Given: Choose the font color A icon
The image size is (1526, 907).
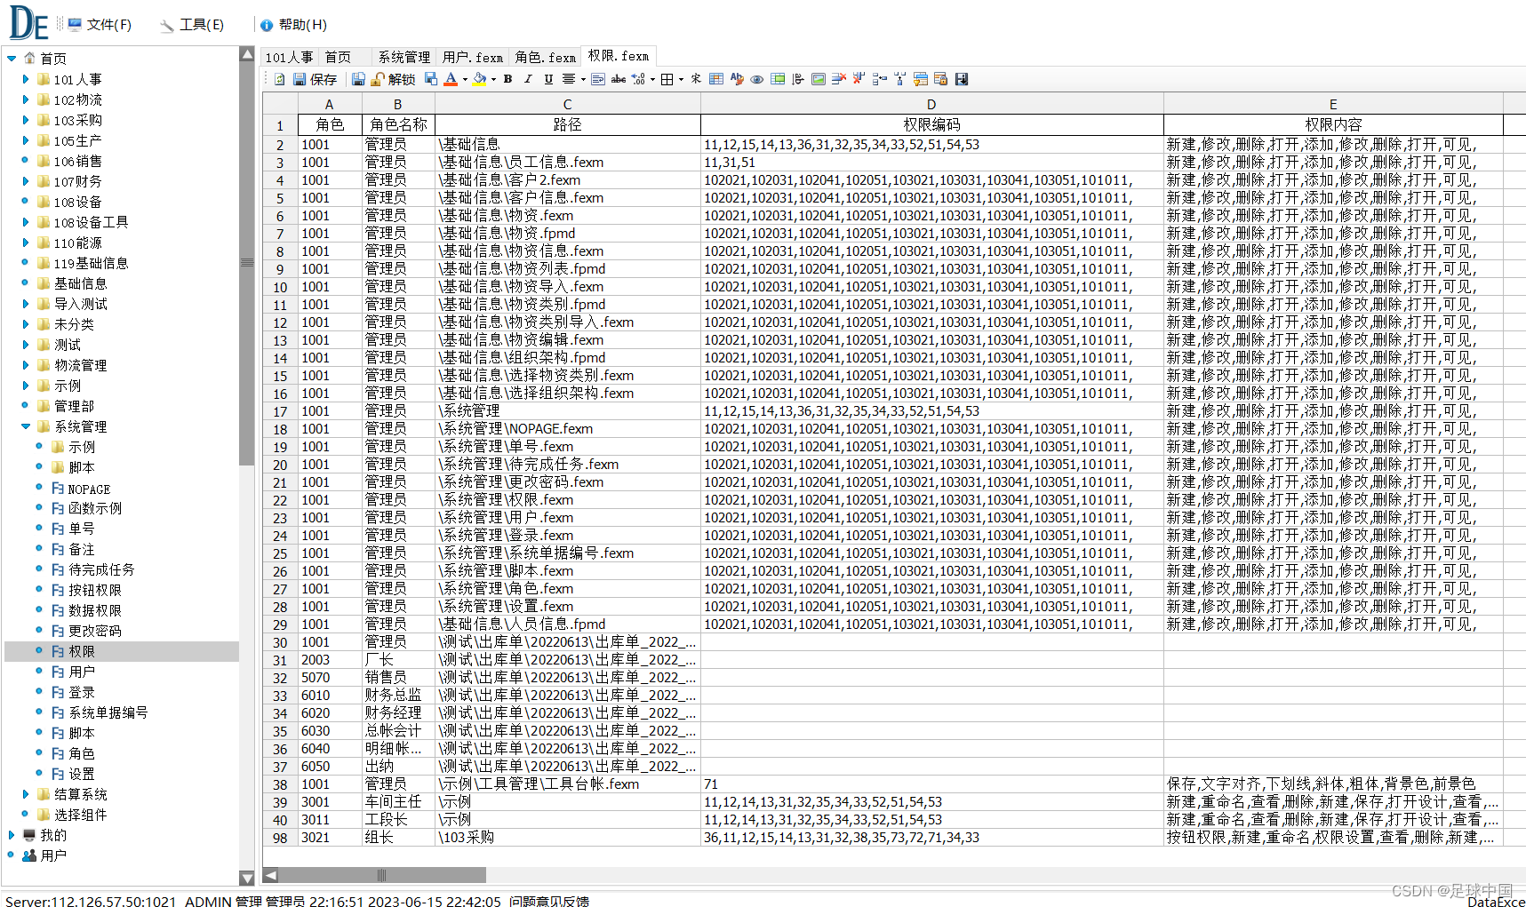Looking at the screenshot, I should 451,79.
